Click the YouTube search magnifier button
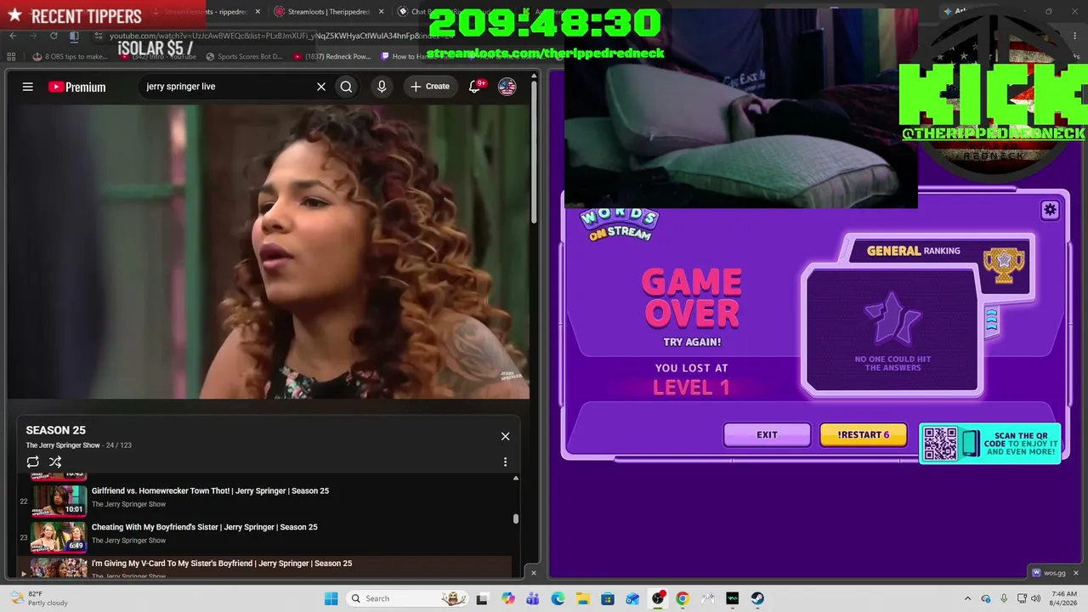Screen dimensions: 1088x612 (346, 87)
